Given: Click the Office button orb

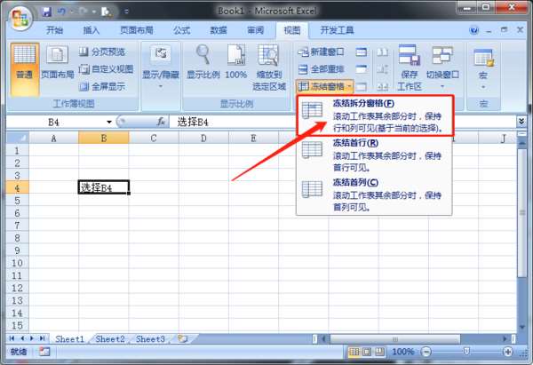Looking at the screenshot, I should pyautogui.click(x=20, y=18).
